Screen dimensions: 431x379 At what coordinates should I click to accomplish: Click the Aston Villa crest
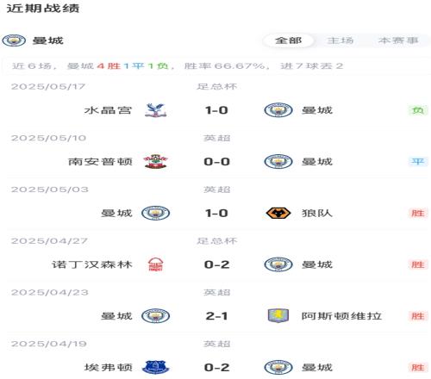click(278, 316)
